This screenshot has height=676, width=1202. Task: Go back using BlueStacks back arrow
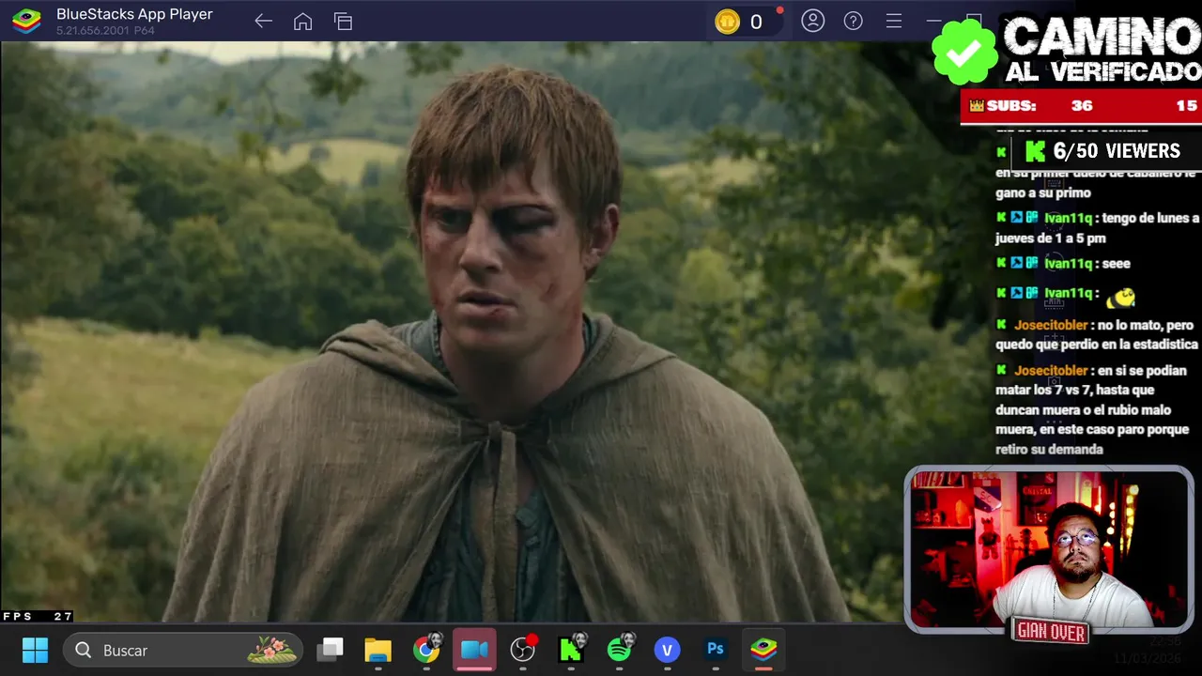click(x=263, y=22)
